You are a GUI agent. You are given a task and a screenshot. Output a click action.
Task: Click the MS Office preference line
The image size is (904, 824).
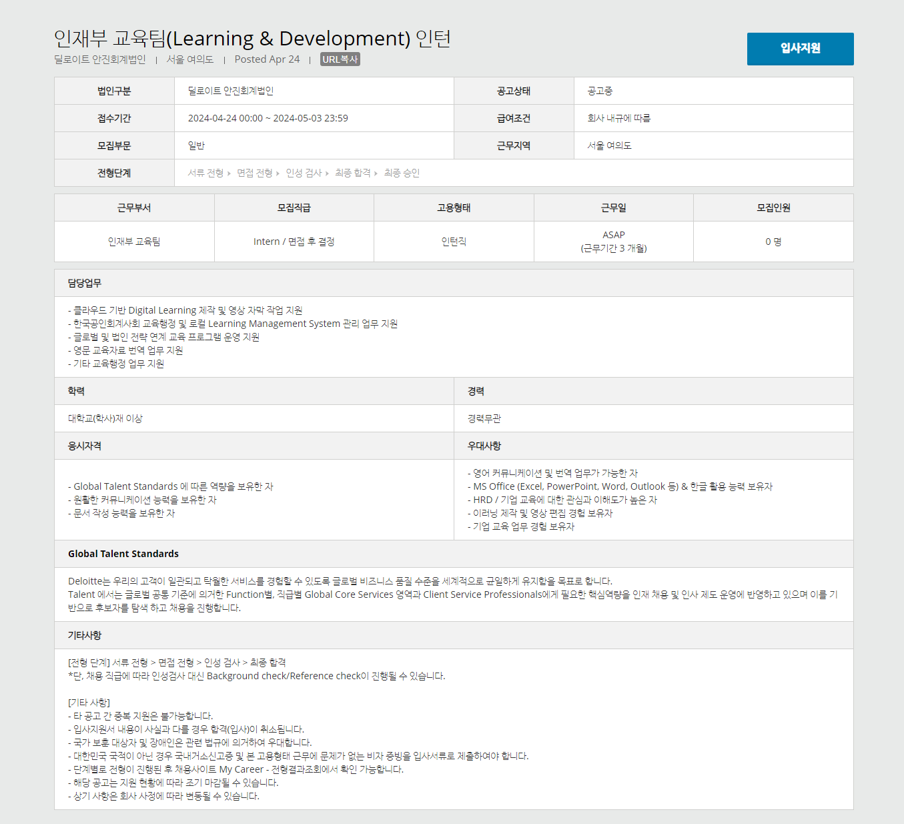pos(620,486)
